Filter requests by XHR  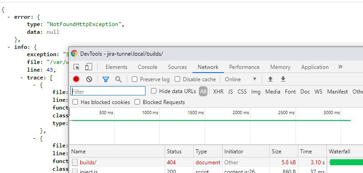point(218,91)
